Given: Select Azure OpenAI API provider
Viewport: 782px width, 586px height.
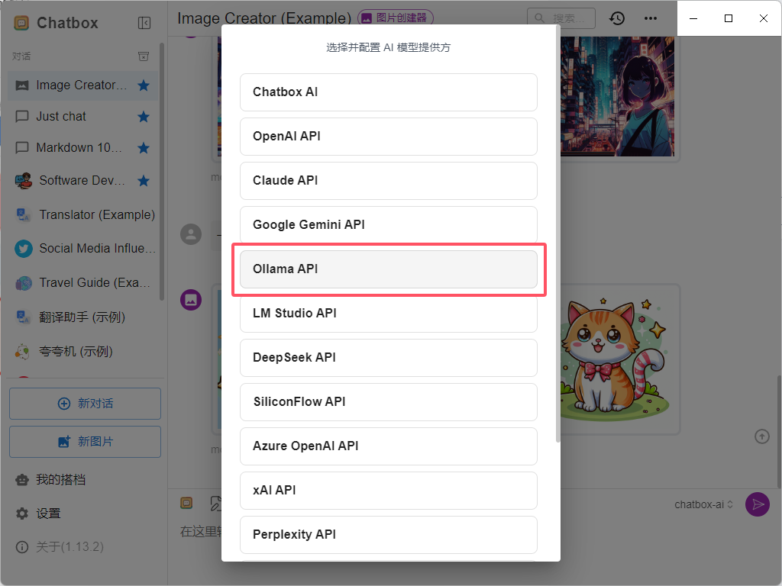Looking at the screenshot, I should pos(388,446).
